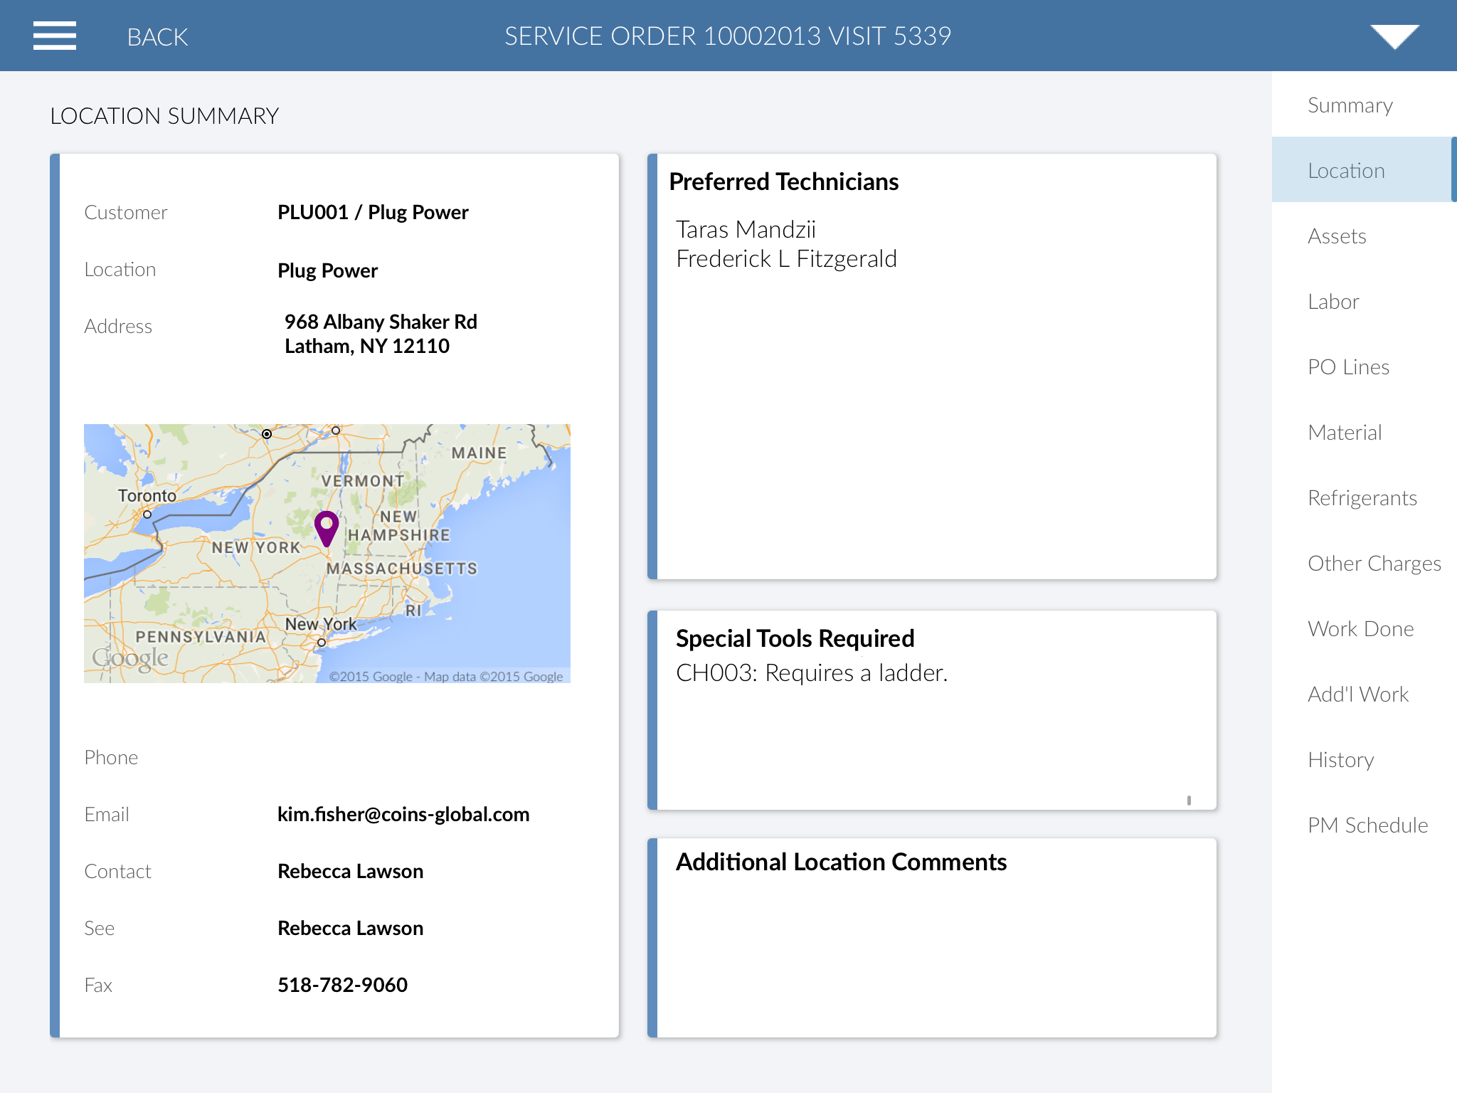Viewport: 1457px width, 1093px height.
Task: Select technician Taras Mandzii
Action: click(x=746, y=229)
